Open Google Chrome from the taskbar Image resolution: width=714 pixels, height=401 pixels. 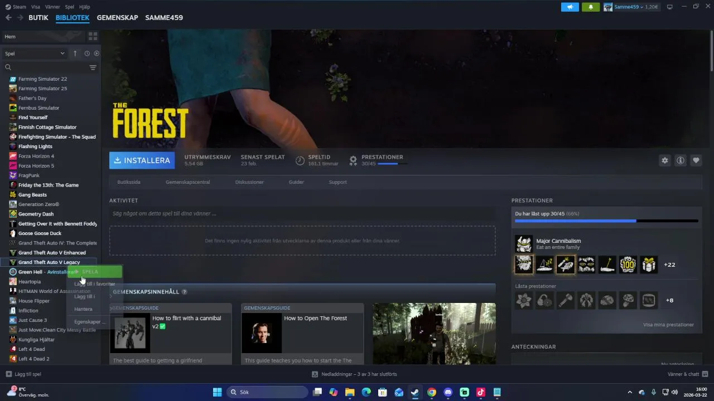[431, 392]
